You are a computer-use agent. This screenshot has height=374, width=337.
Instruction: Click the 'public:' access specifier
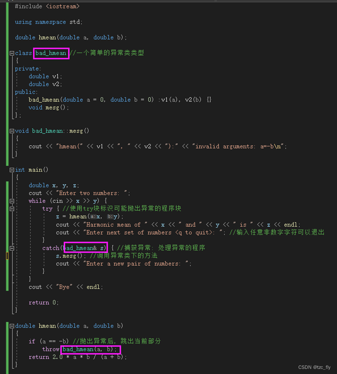point(26,92)
